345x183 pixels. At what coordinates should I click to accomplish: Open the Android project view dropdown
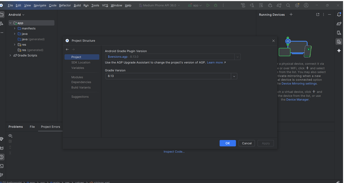[16, 15]
